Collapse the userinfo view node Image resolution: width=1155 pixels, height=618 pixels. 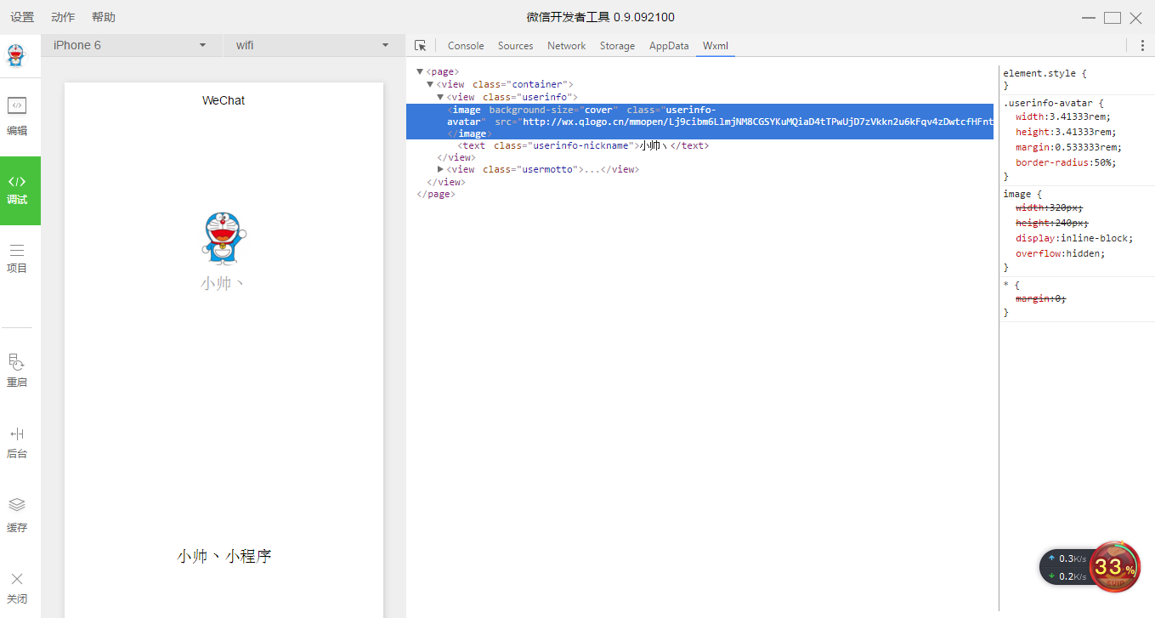tap(440, 97)
